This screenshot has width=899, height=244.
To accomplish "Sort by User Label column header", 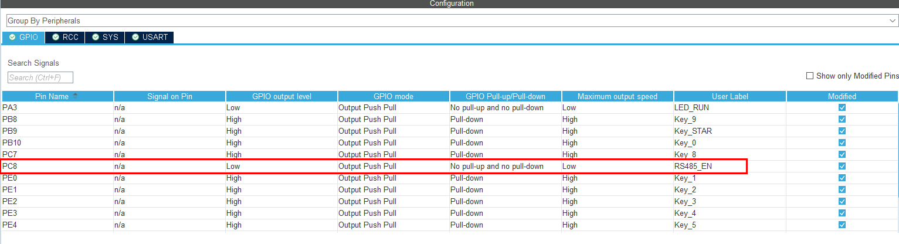I will (x=730, y=96).
